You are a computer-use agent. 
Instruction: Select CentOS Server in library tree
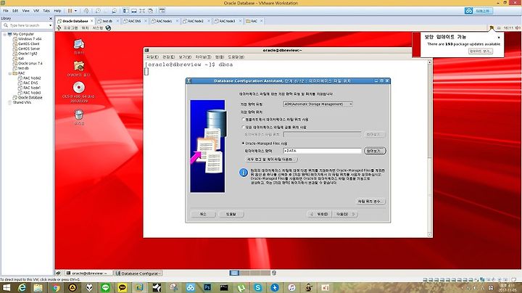click(29, 49)
